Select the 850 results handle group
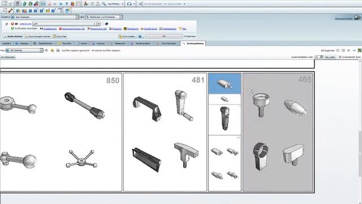362x204 pixels. (61, 132)
